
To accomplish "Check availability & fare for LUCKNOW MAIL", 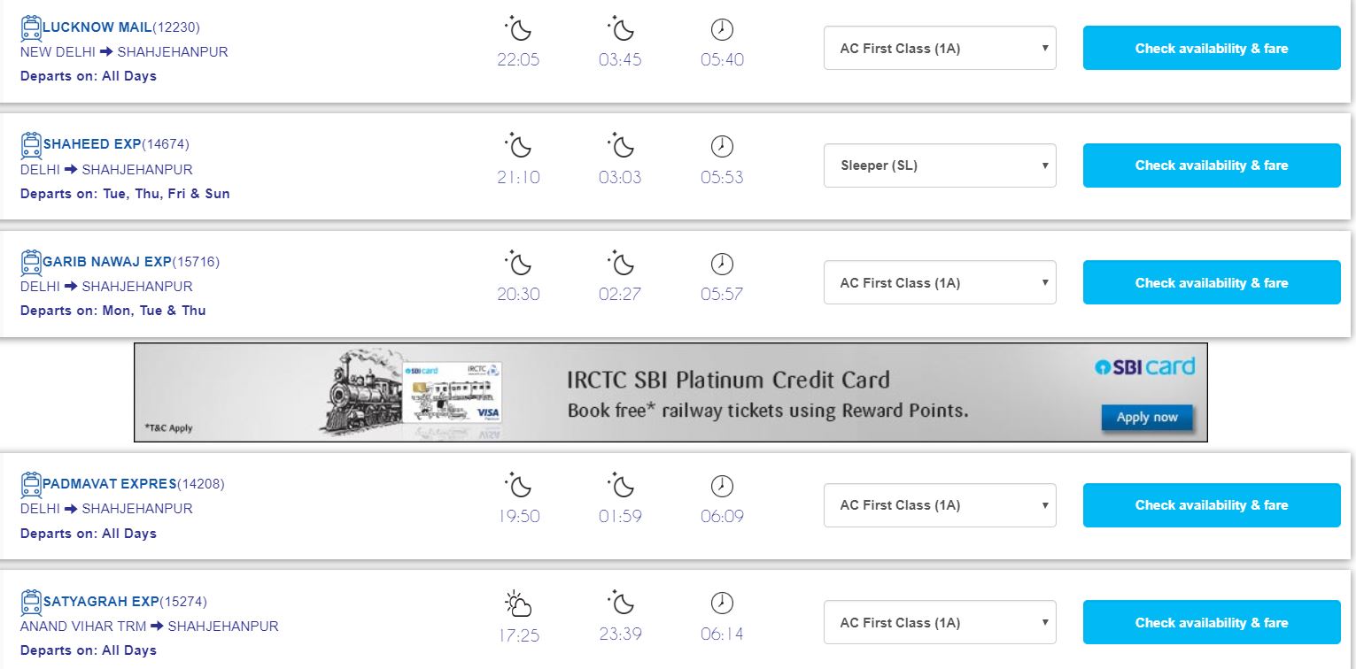I will coord(1211,49).
